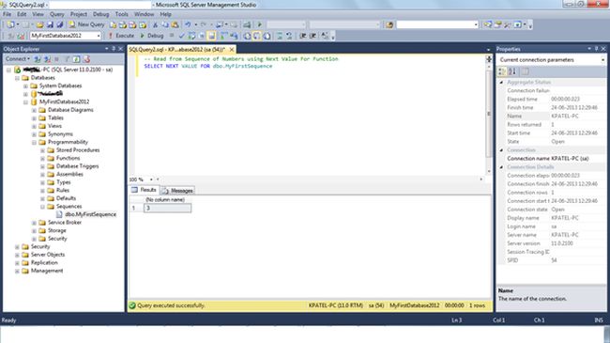Viewport: 610px width, 343px height.
Task: Display the Estimated Execution Plan icon
Action: [191, 36]
